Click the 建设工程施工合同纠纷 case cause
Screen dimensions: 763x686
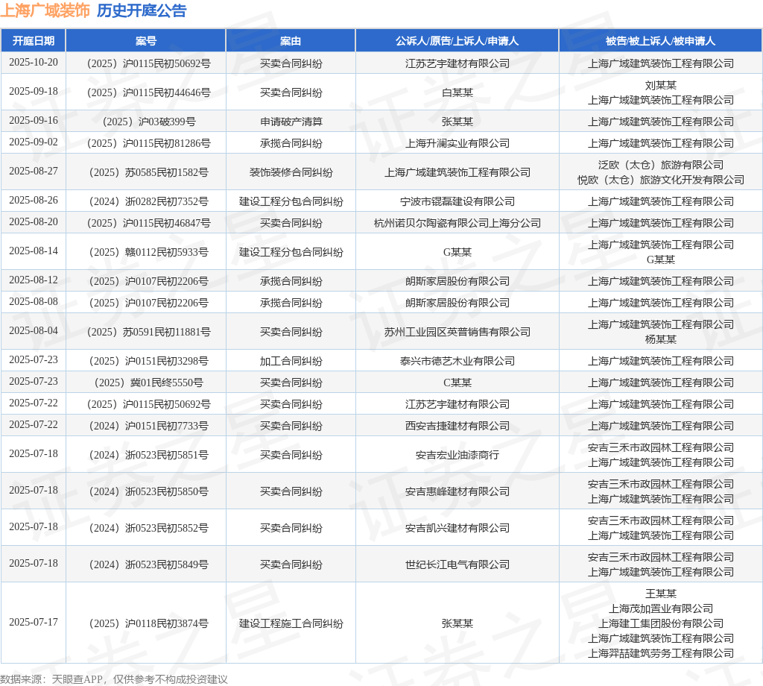(x=291, y=623)
